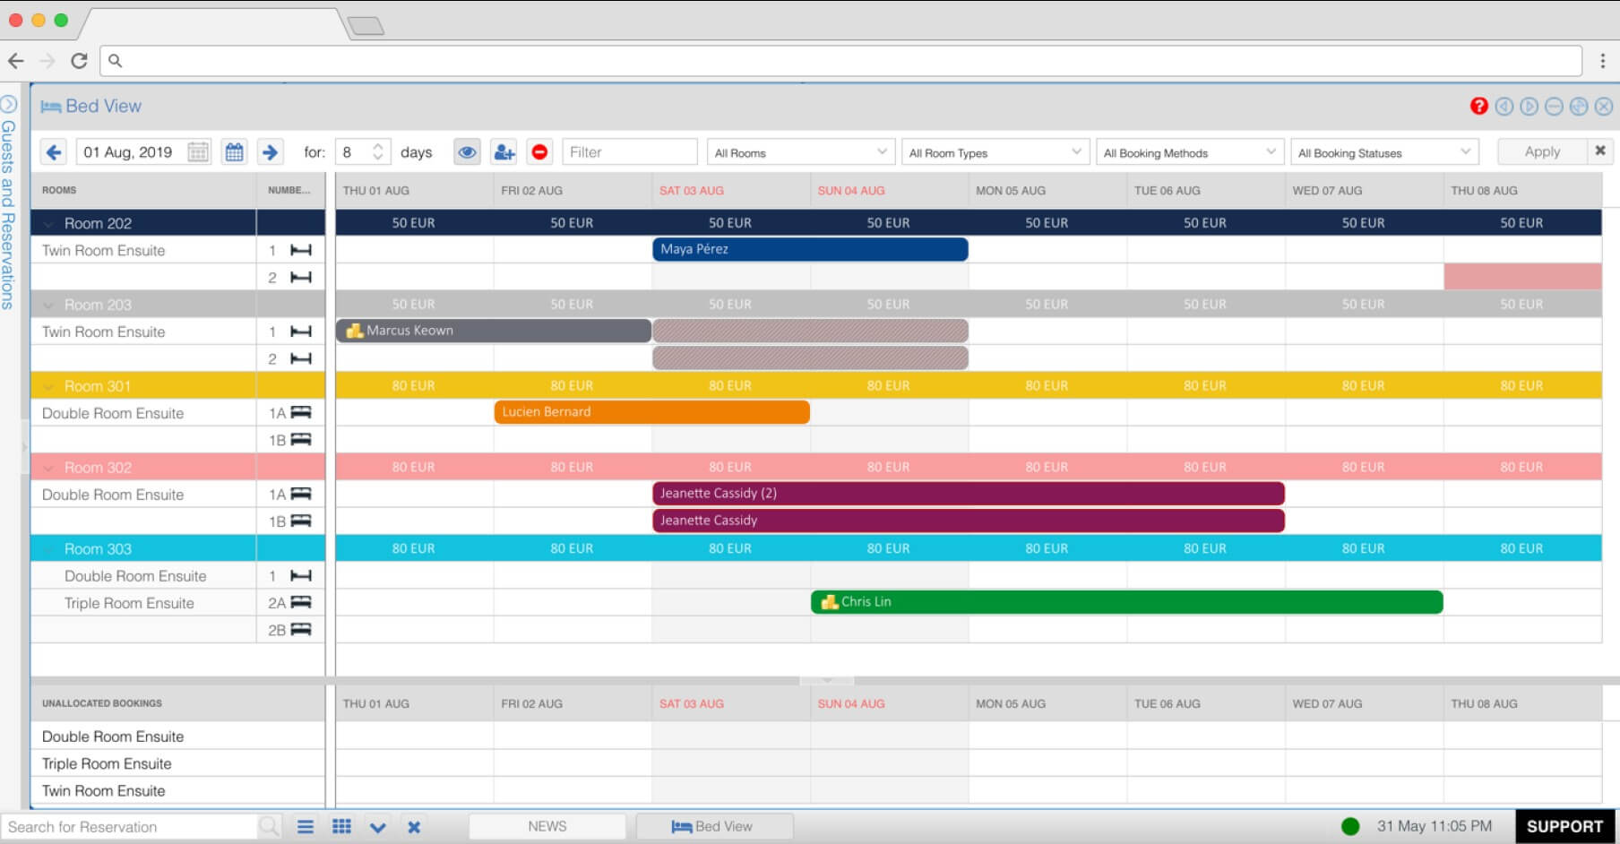Click the Filter text field

[x=629, y=152]
